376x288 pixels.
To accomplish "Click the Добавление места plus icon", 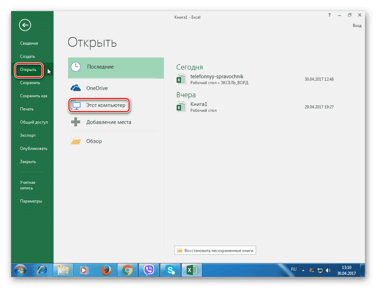I will [76, 122].
